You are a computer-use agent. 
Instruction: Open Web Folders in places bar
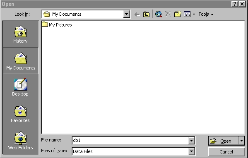point(20,141)
